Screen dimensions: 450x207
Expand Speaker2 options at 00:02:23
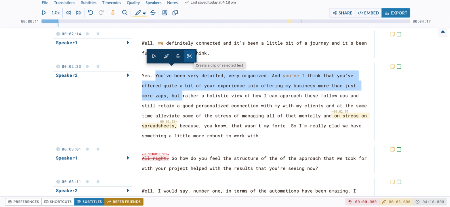[128, 75]
